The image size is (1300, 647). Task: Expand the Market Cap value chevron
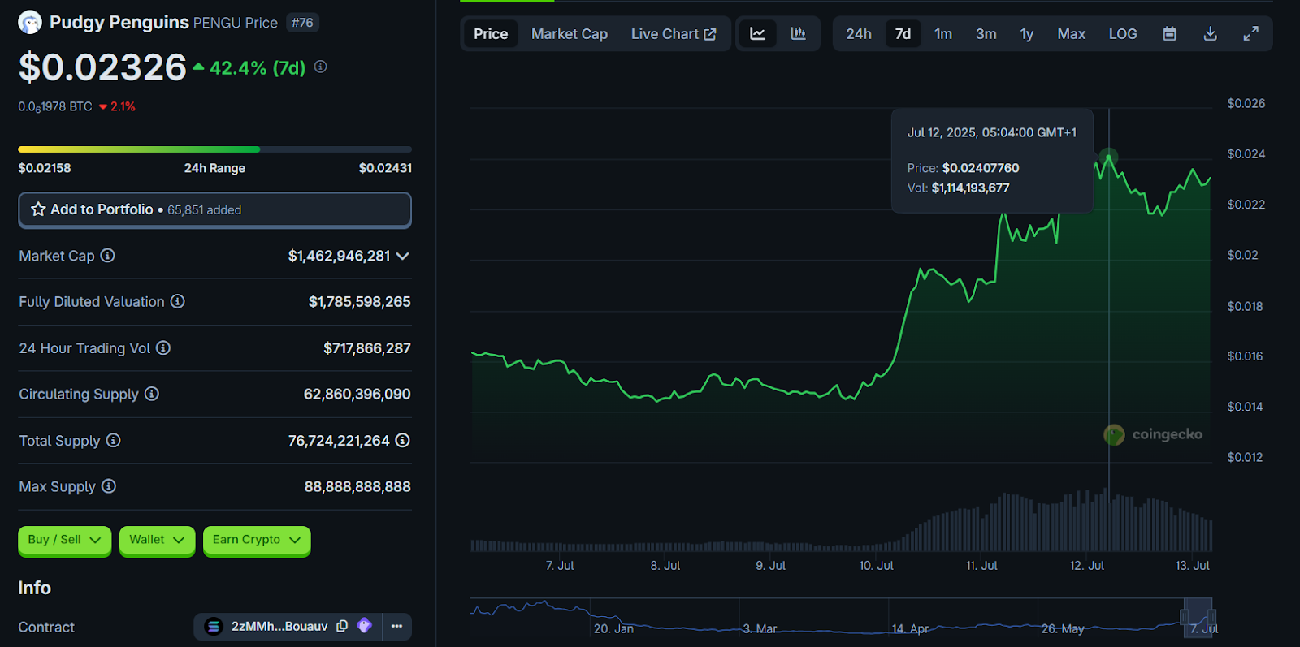pyautogui.click(x=402, y=256)
